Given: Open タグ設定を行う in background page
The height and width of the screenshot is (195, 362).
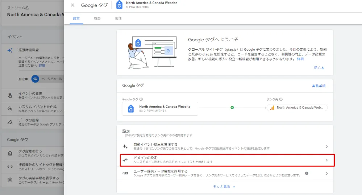Looking at the screenshot, I should (x=33, y=153).
